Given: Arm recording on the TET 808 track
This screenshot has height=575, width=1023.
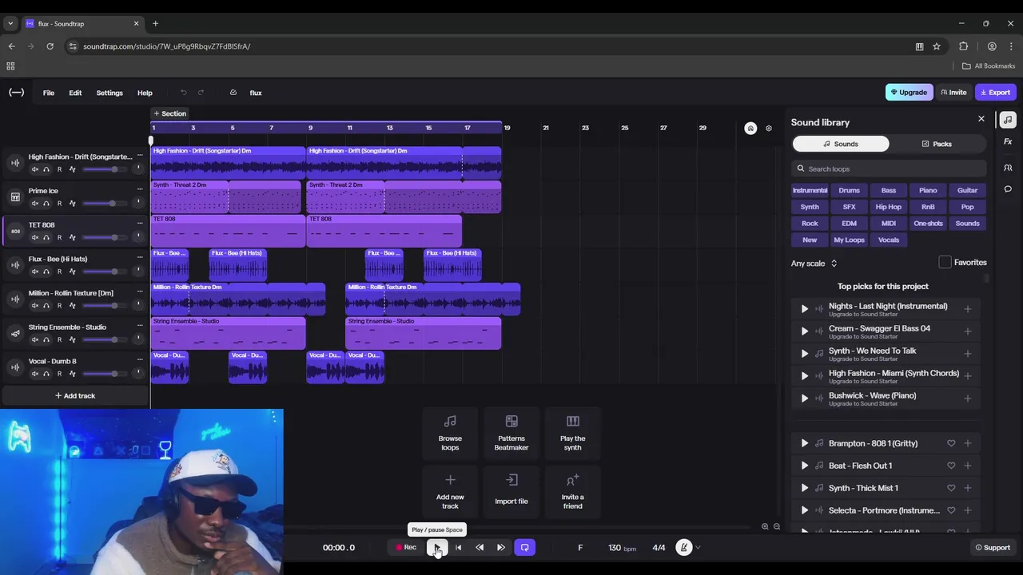Looking at the screenshot, I should click(x=59, y=237).
